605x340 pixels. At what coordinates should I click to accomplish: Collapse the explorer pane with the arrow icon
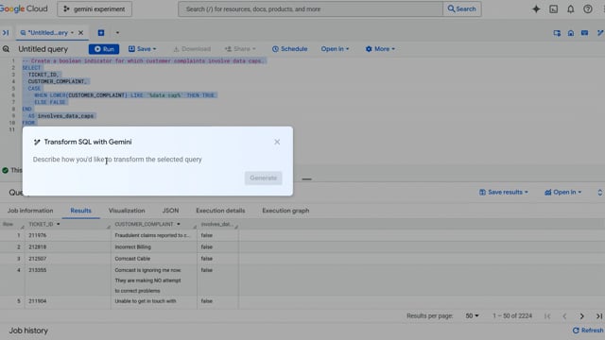[6, 33]
